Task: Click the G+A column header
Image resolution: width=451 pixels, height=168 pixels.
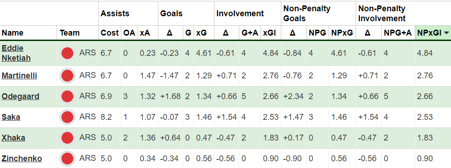Action: tap(250, 33)
